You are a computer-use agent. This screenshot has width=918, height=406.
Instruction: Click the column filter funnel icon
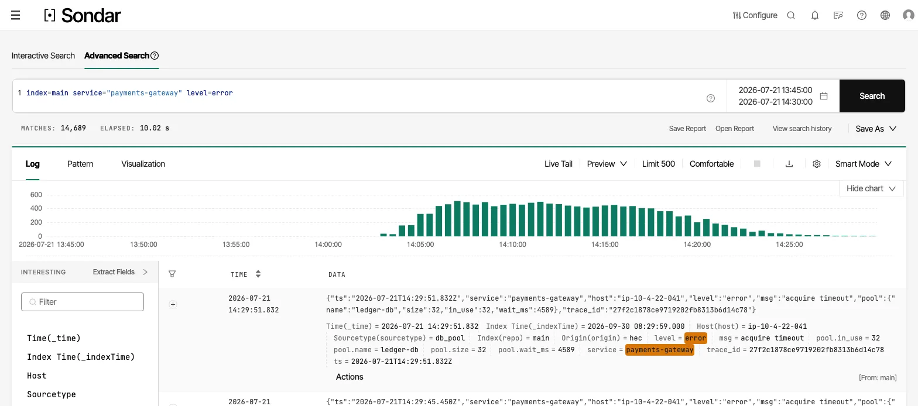[x=172, y=274]
